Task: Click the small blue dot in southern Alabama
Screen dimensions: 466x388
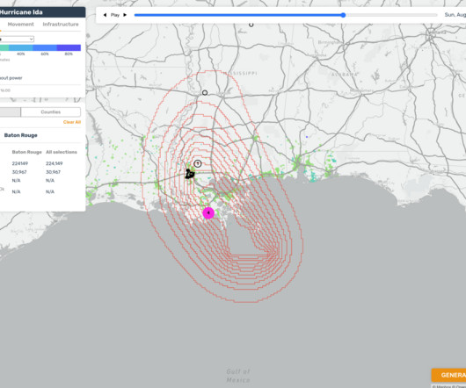Action: tap(307, 137)
